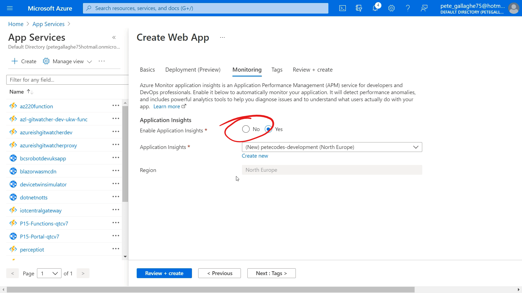Screen dimensions: 522x293
Task: Open ellipsis menu next to Create Web App title
Action: 222,37
